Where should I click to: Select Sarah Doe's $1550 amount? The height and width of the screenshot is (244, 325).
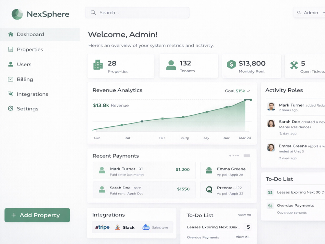coord(183,189)
